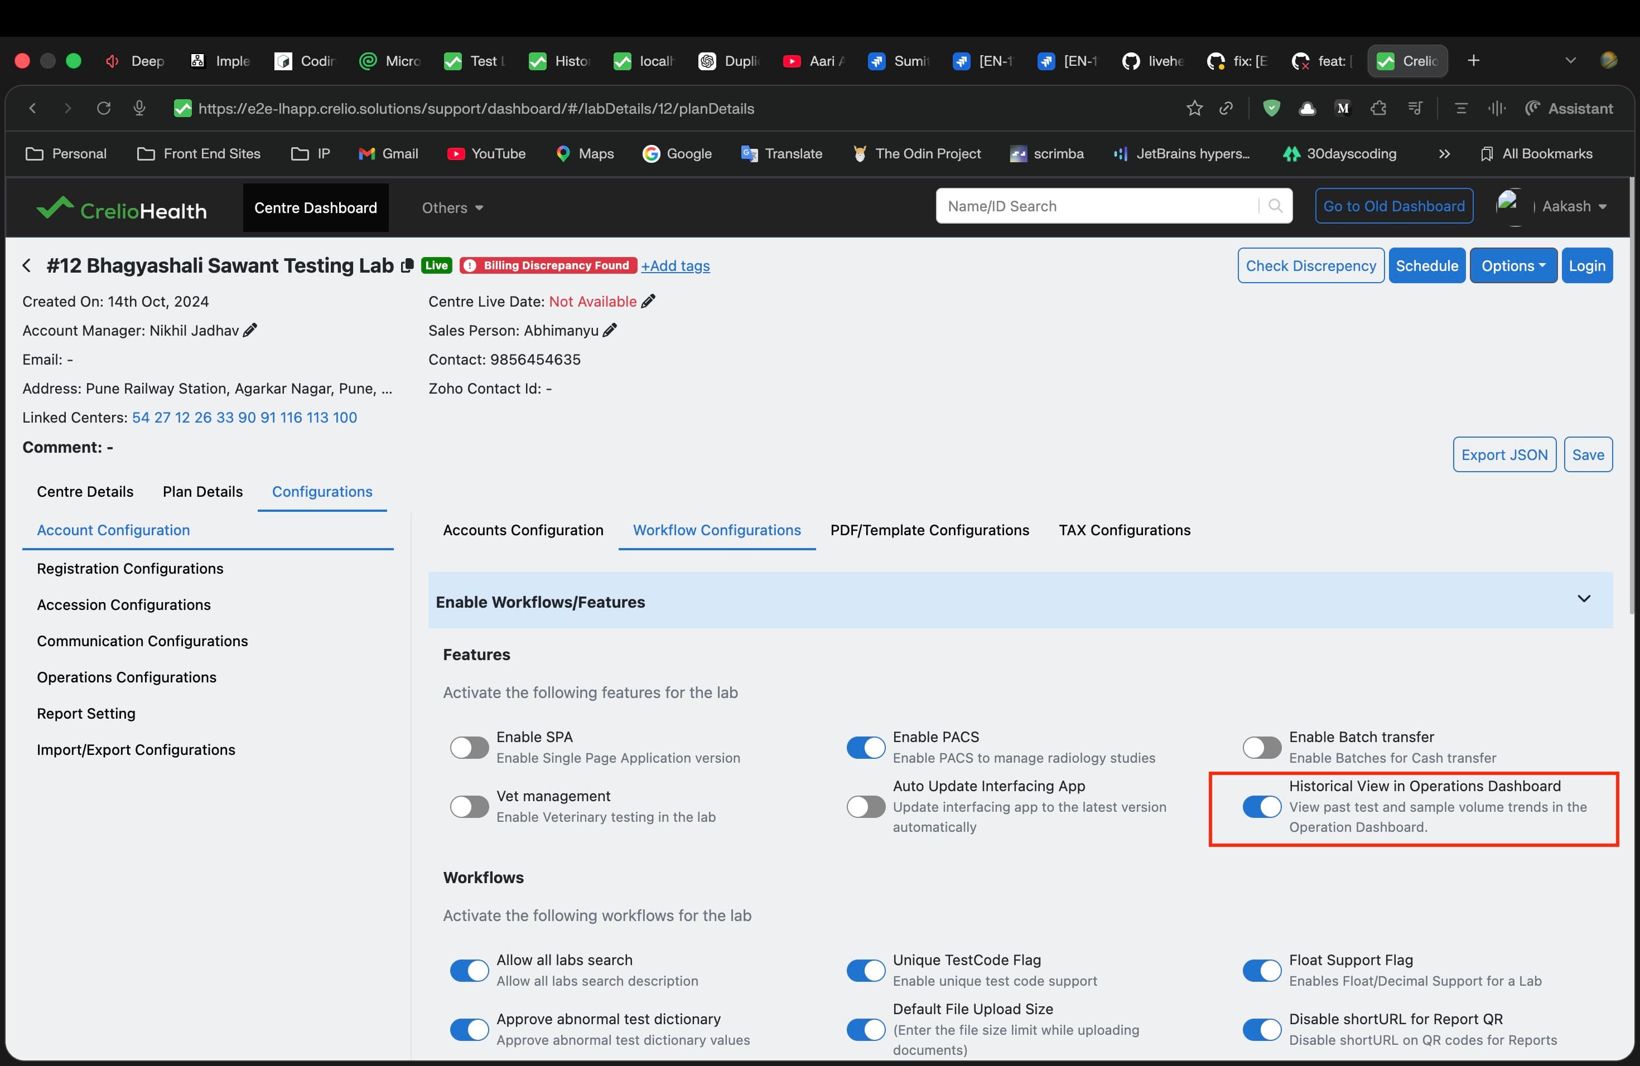Reload the page with the refresh icon
1640x1066 pixels.
coord(103,108)
